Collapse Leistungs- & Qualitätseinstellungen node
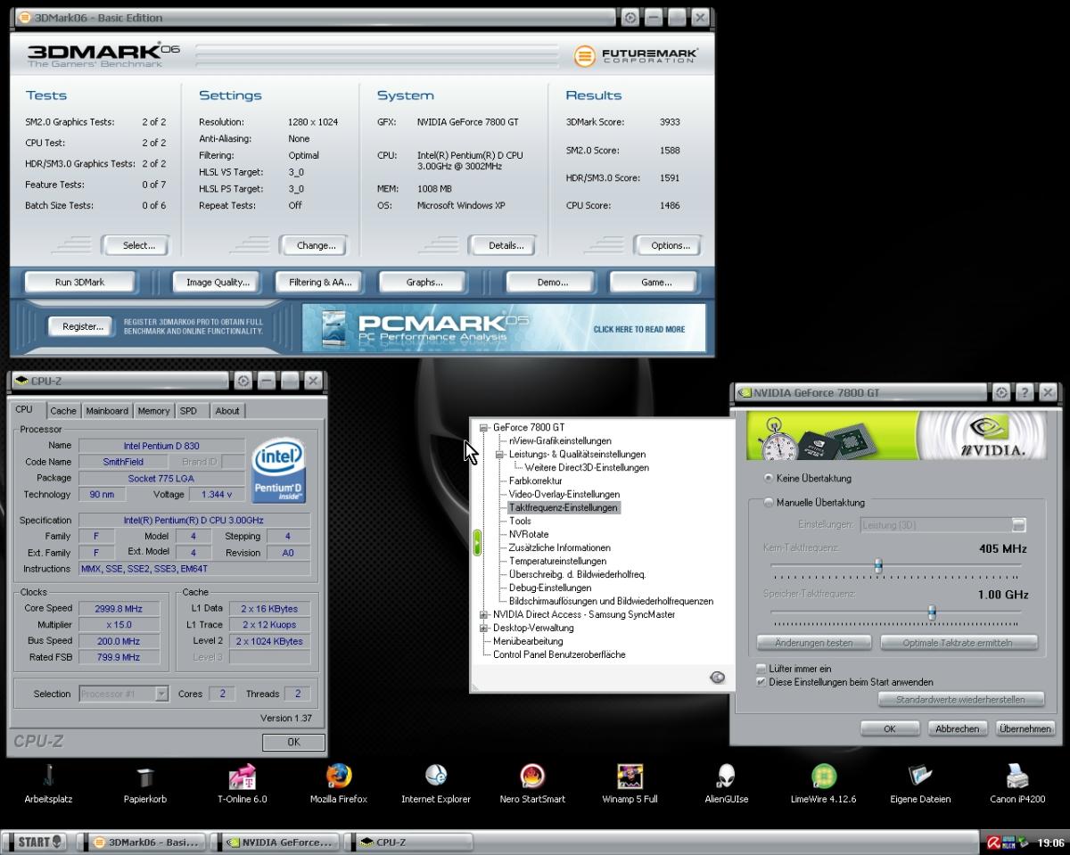The image size is (1070, 855). tap(500, 454)
